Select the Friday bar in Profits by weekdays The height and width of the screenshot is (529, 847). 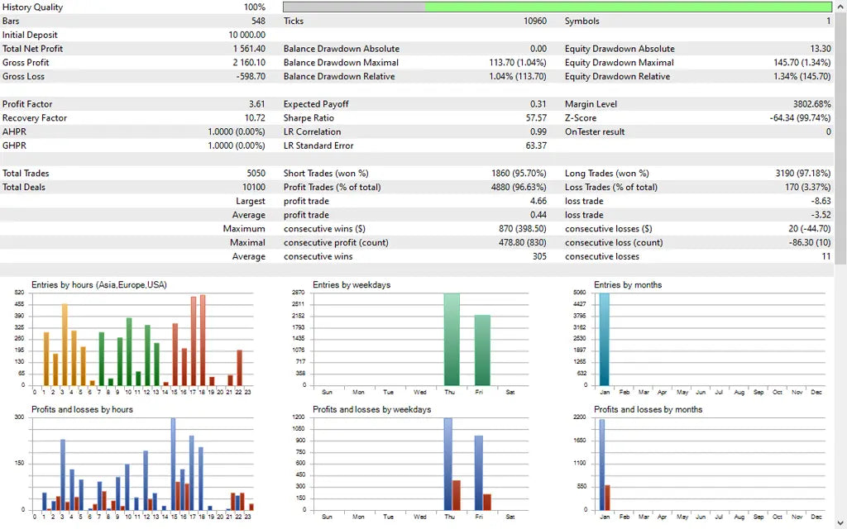tap(481, 471)
